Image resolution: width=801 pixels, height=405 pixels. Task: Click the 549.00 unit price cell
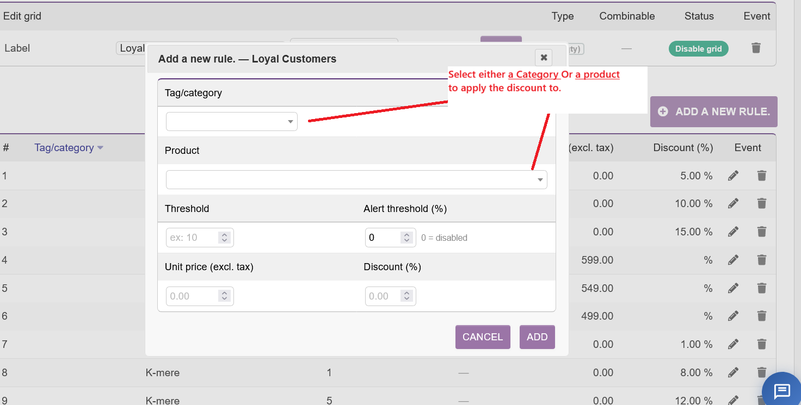pyautogui.click(x=597, y=288)
